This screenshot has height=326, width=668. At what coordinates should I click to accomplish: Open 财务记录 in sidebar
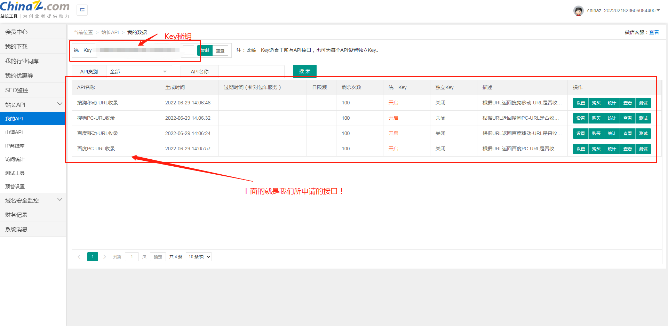pos(33,215)
